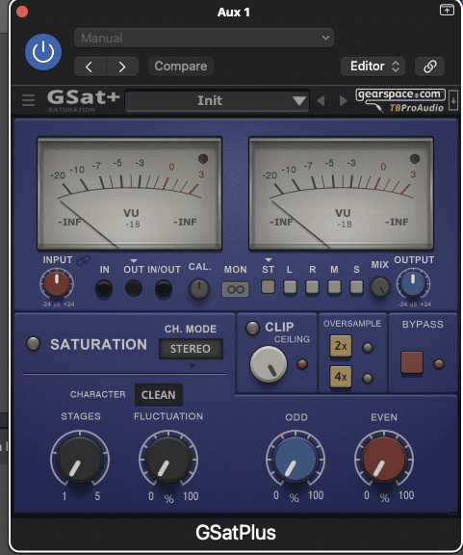Open the CHARACTER CLEAN selector

[159, 395]
